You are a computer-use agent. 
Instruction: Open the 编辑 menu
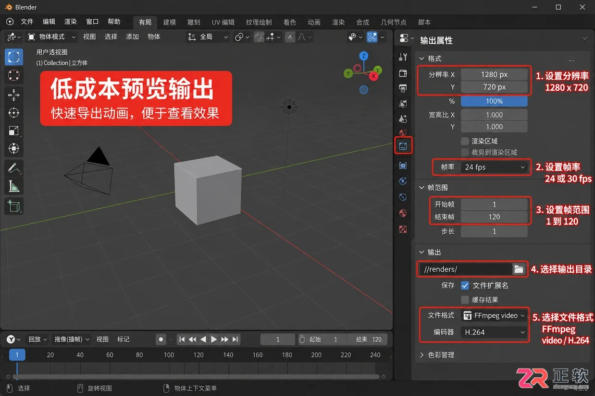pyautogui.click(x=49, y=22)
